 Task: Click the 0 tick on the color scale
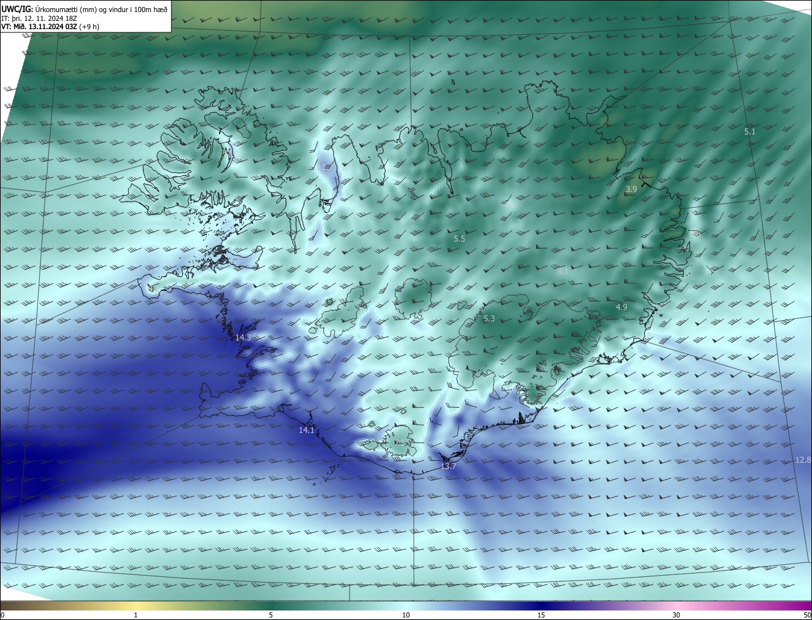click(x=3, y=615)
